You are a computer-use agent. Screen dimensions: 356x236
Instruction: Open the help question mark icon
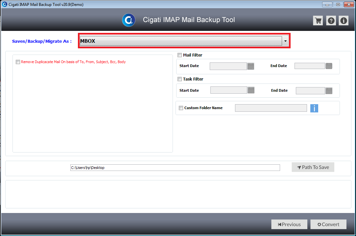point(331,21)
